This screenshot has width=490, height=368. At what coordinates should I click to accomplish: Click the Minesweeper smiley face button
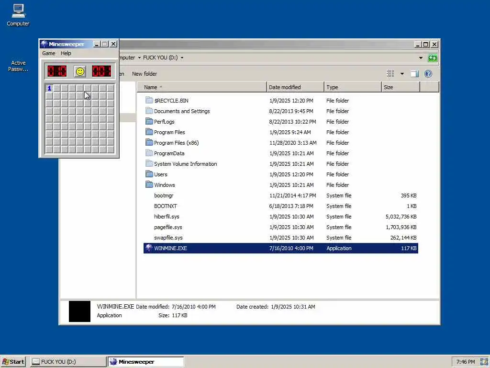(80, 71)
